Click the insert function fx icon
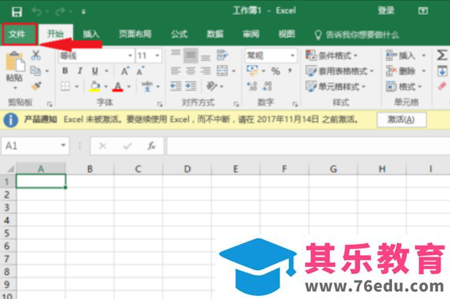 [151, 146]
